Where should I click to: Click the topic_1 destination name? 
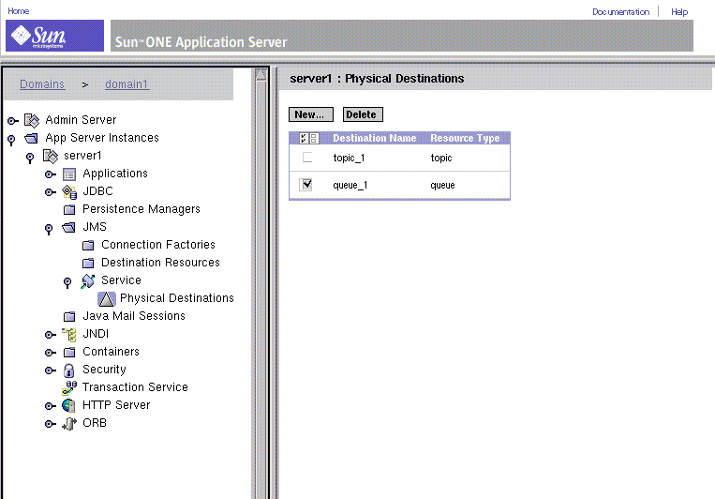[x=349, y=158]
